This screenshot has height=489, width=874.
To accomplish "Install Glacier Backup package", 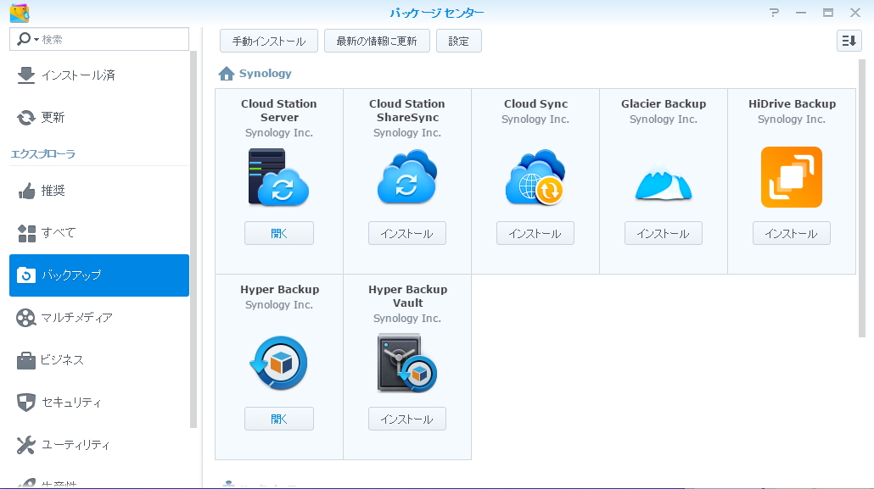I will pos(664,233).
